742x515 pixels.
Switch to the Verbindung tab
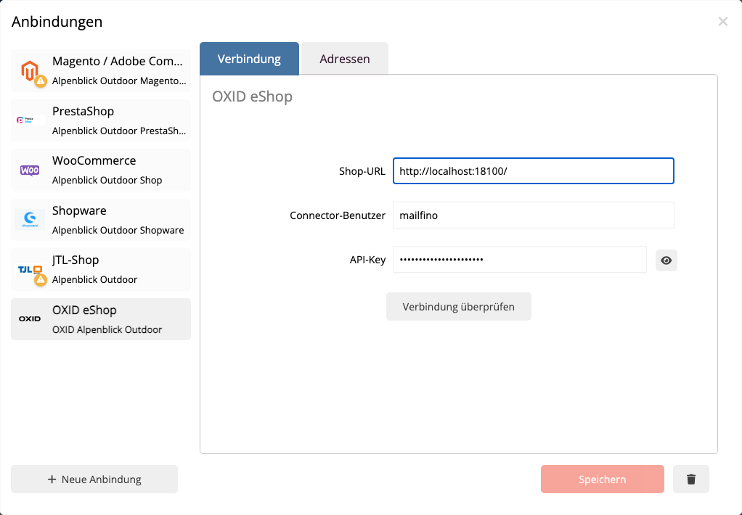249,59
